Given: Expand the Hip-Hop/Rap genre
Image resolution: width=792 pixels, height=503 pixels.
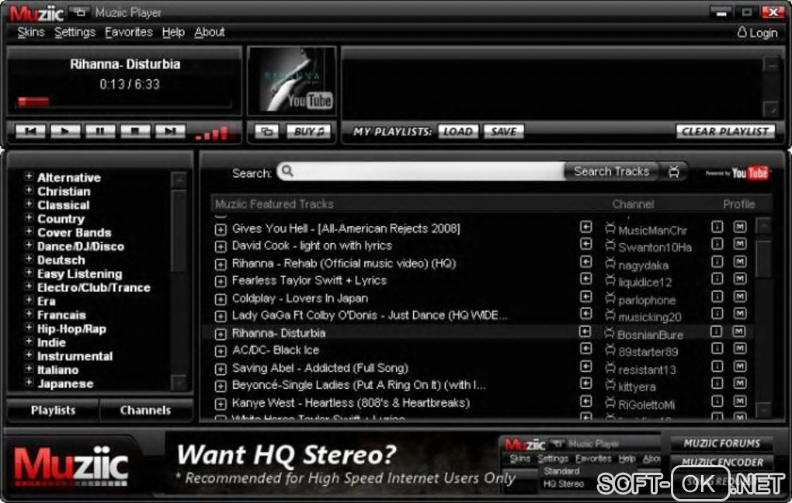Looking at the screenshot, I should pyautogui.click(x=29, y=328).
